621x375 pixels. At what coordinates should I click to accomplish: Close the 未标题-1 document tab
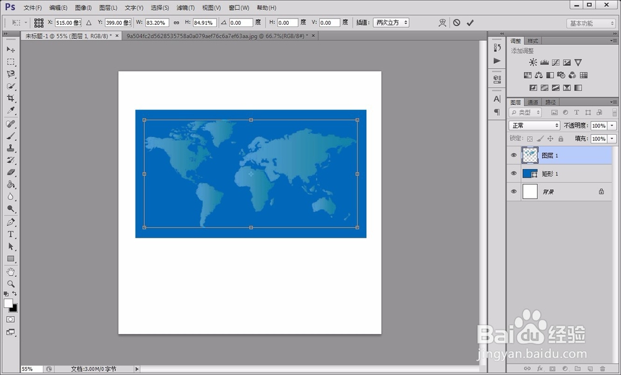click(x=117, y=35)
